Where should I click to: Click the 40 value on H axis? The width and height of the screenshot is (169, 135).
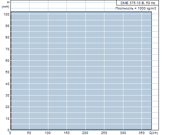(7, 84)
